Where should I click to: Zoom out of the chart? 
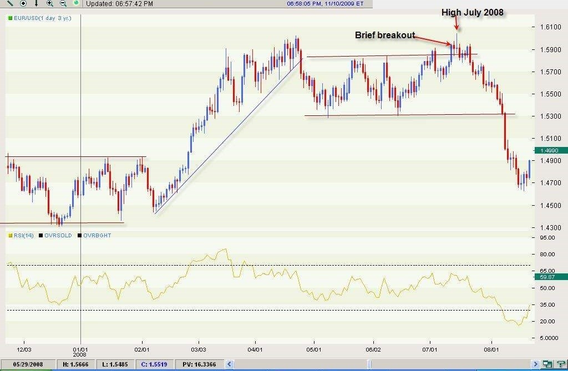63,3
